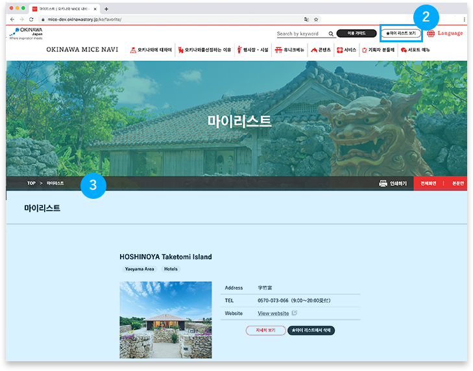Screen dimensions: 473x371
Task: Select 전체화면 print option
Action: pyautogui.click(x=428, y=183)
